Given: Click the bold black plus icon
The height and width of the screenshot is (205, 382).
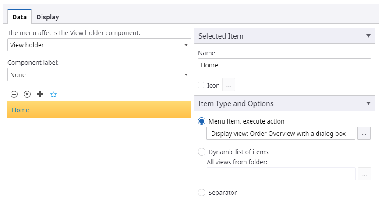Looking at the screenshot, I should (x=40, y=94).
